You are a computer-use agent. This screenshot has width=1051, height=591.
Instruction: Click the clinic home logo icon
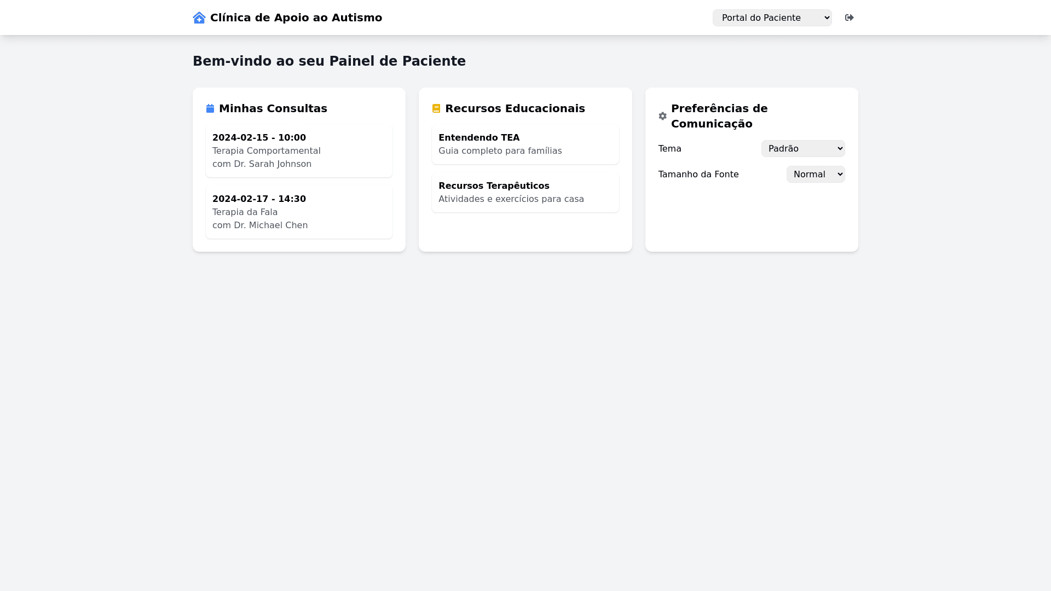(199, 18)
